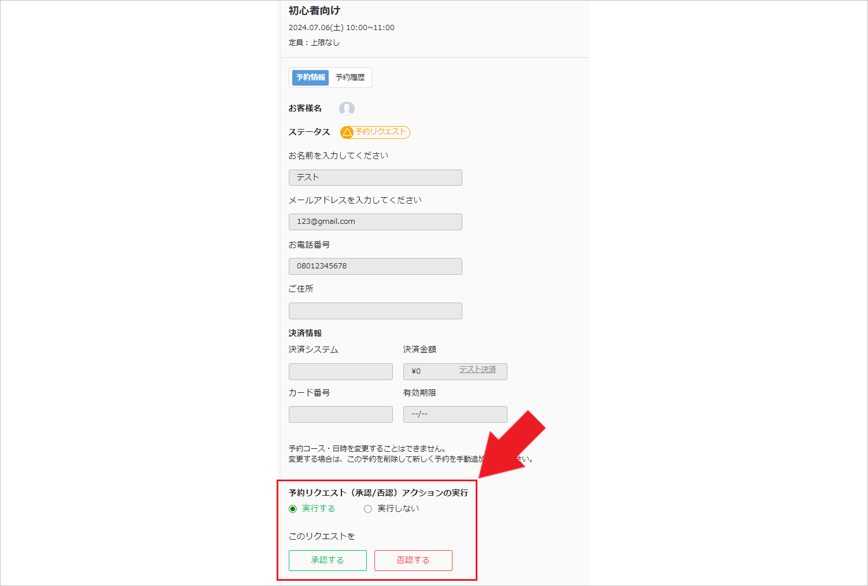
Task: Focus the empty ご住所 address field
Action: click(375, 311)
